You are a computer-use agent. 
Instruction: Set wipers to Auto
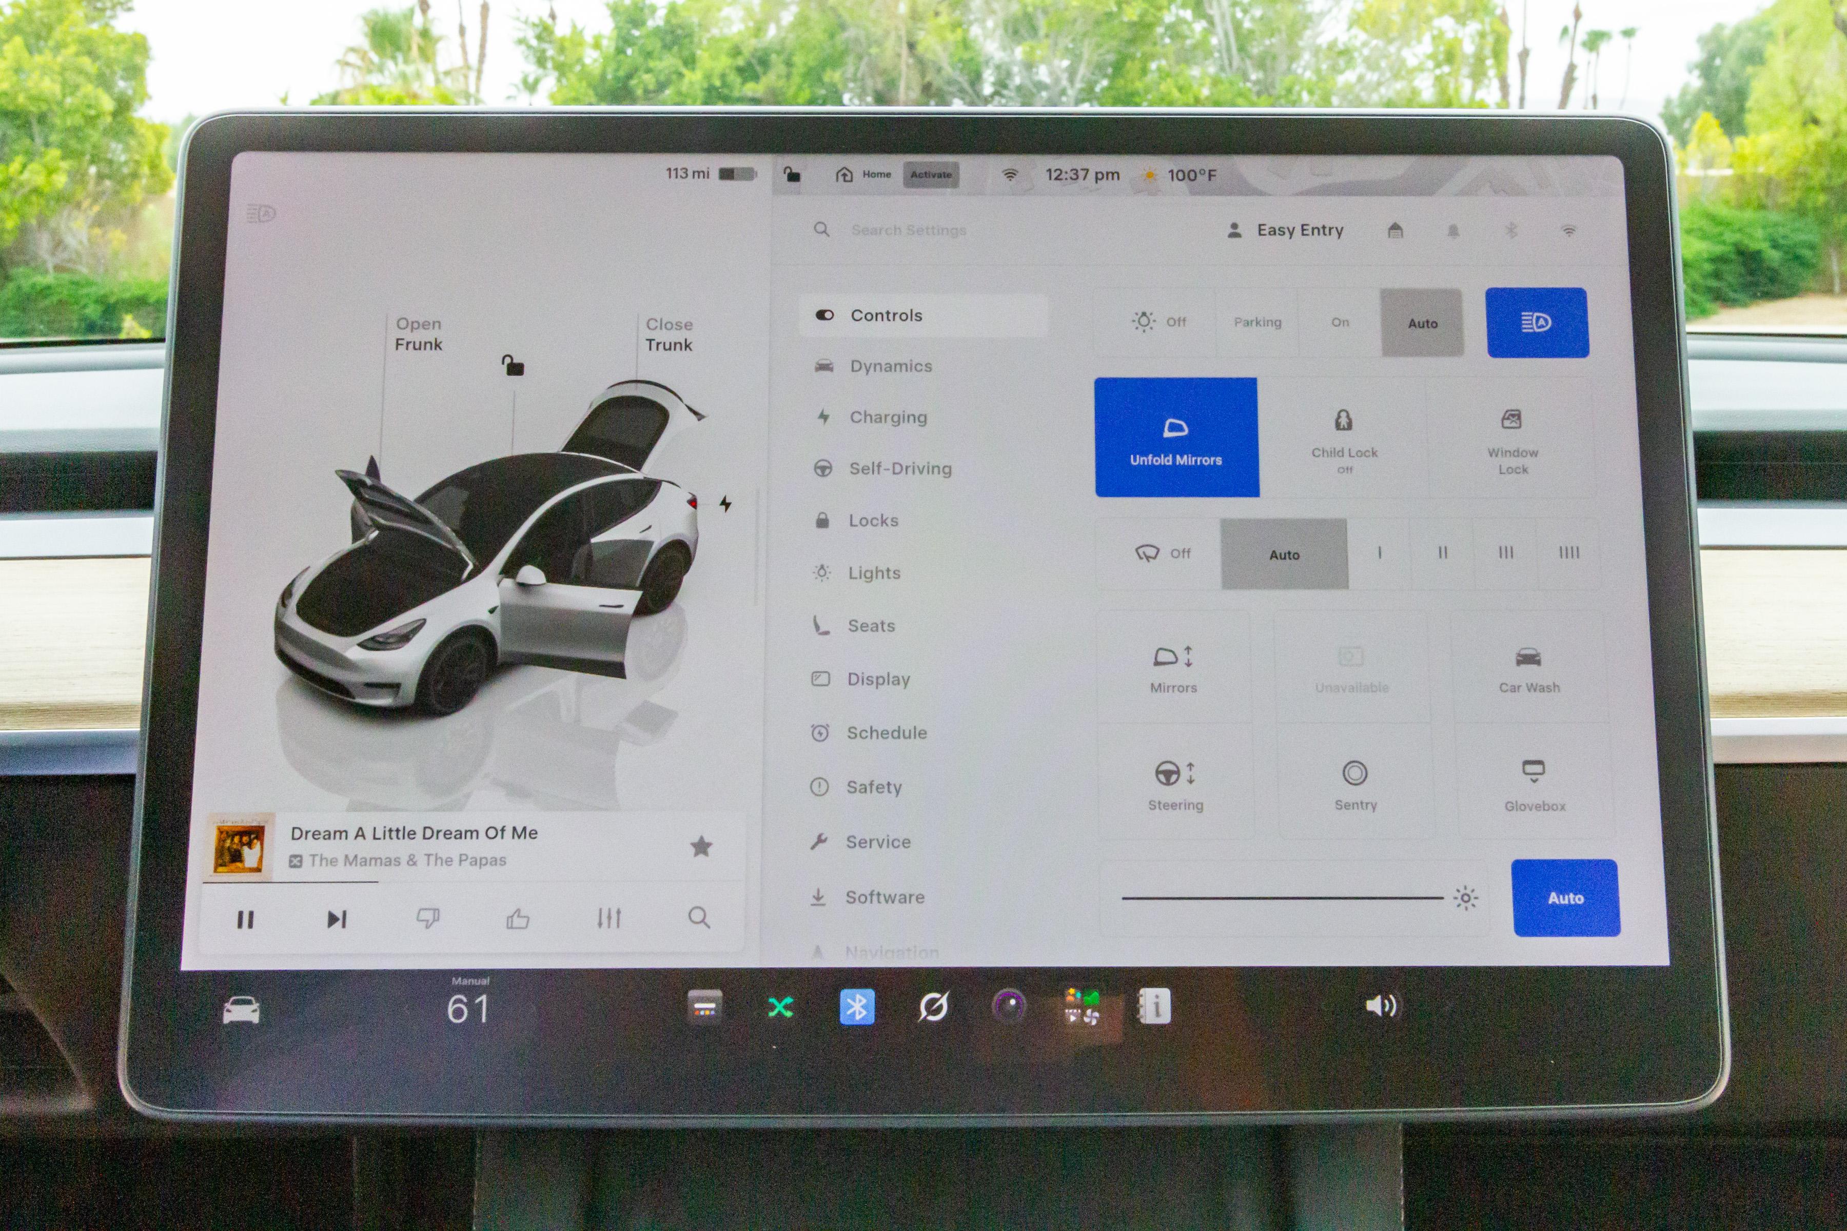1284,554
